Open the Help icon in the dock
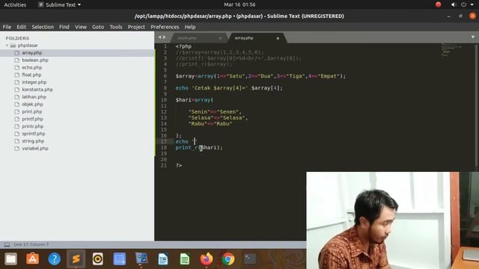Screen dimensions: 479x269 (x=55, y=259)
